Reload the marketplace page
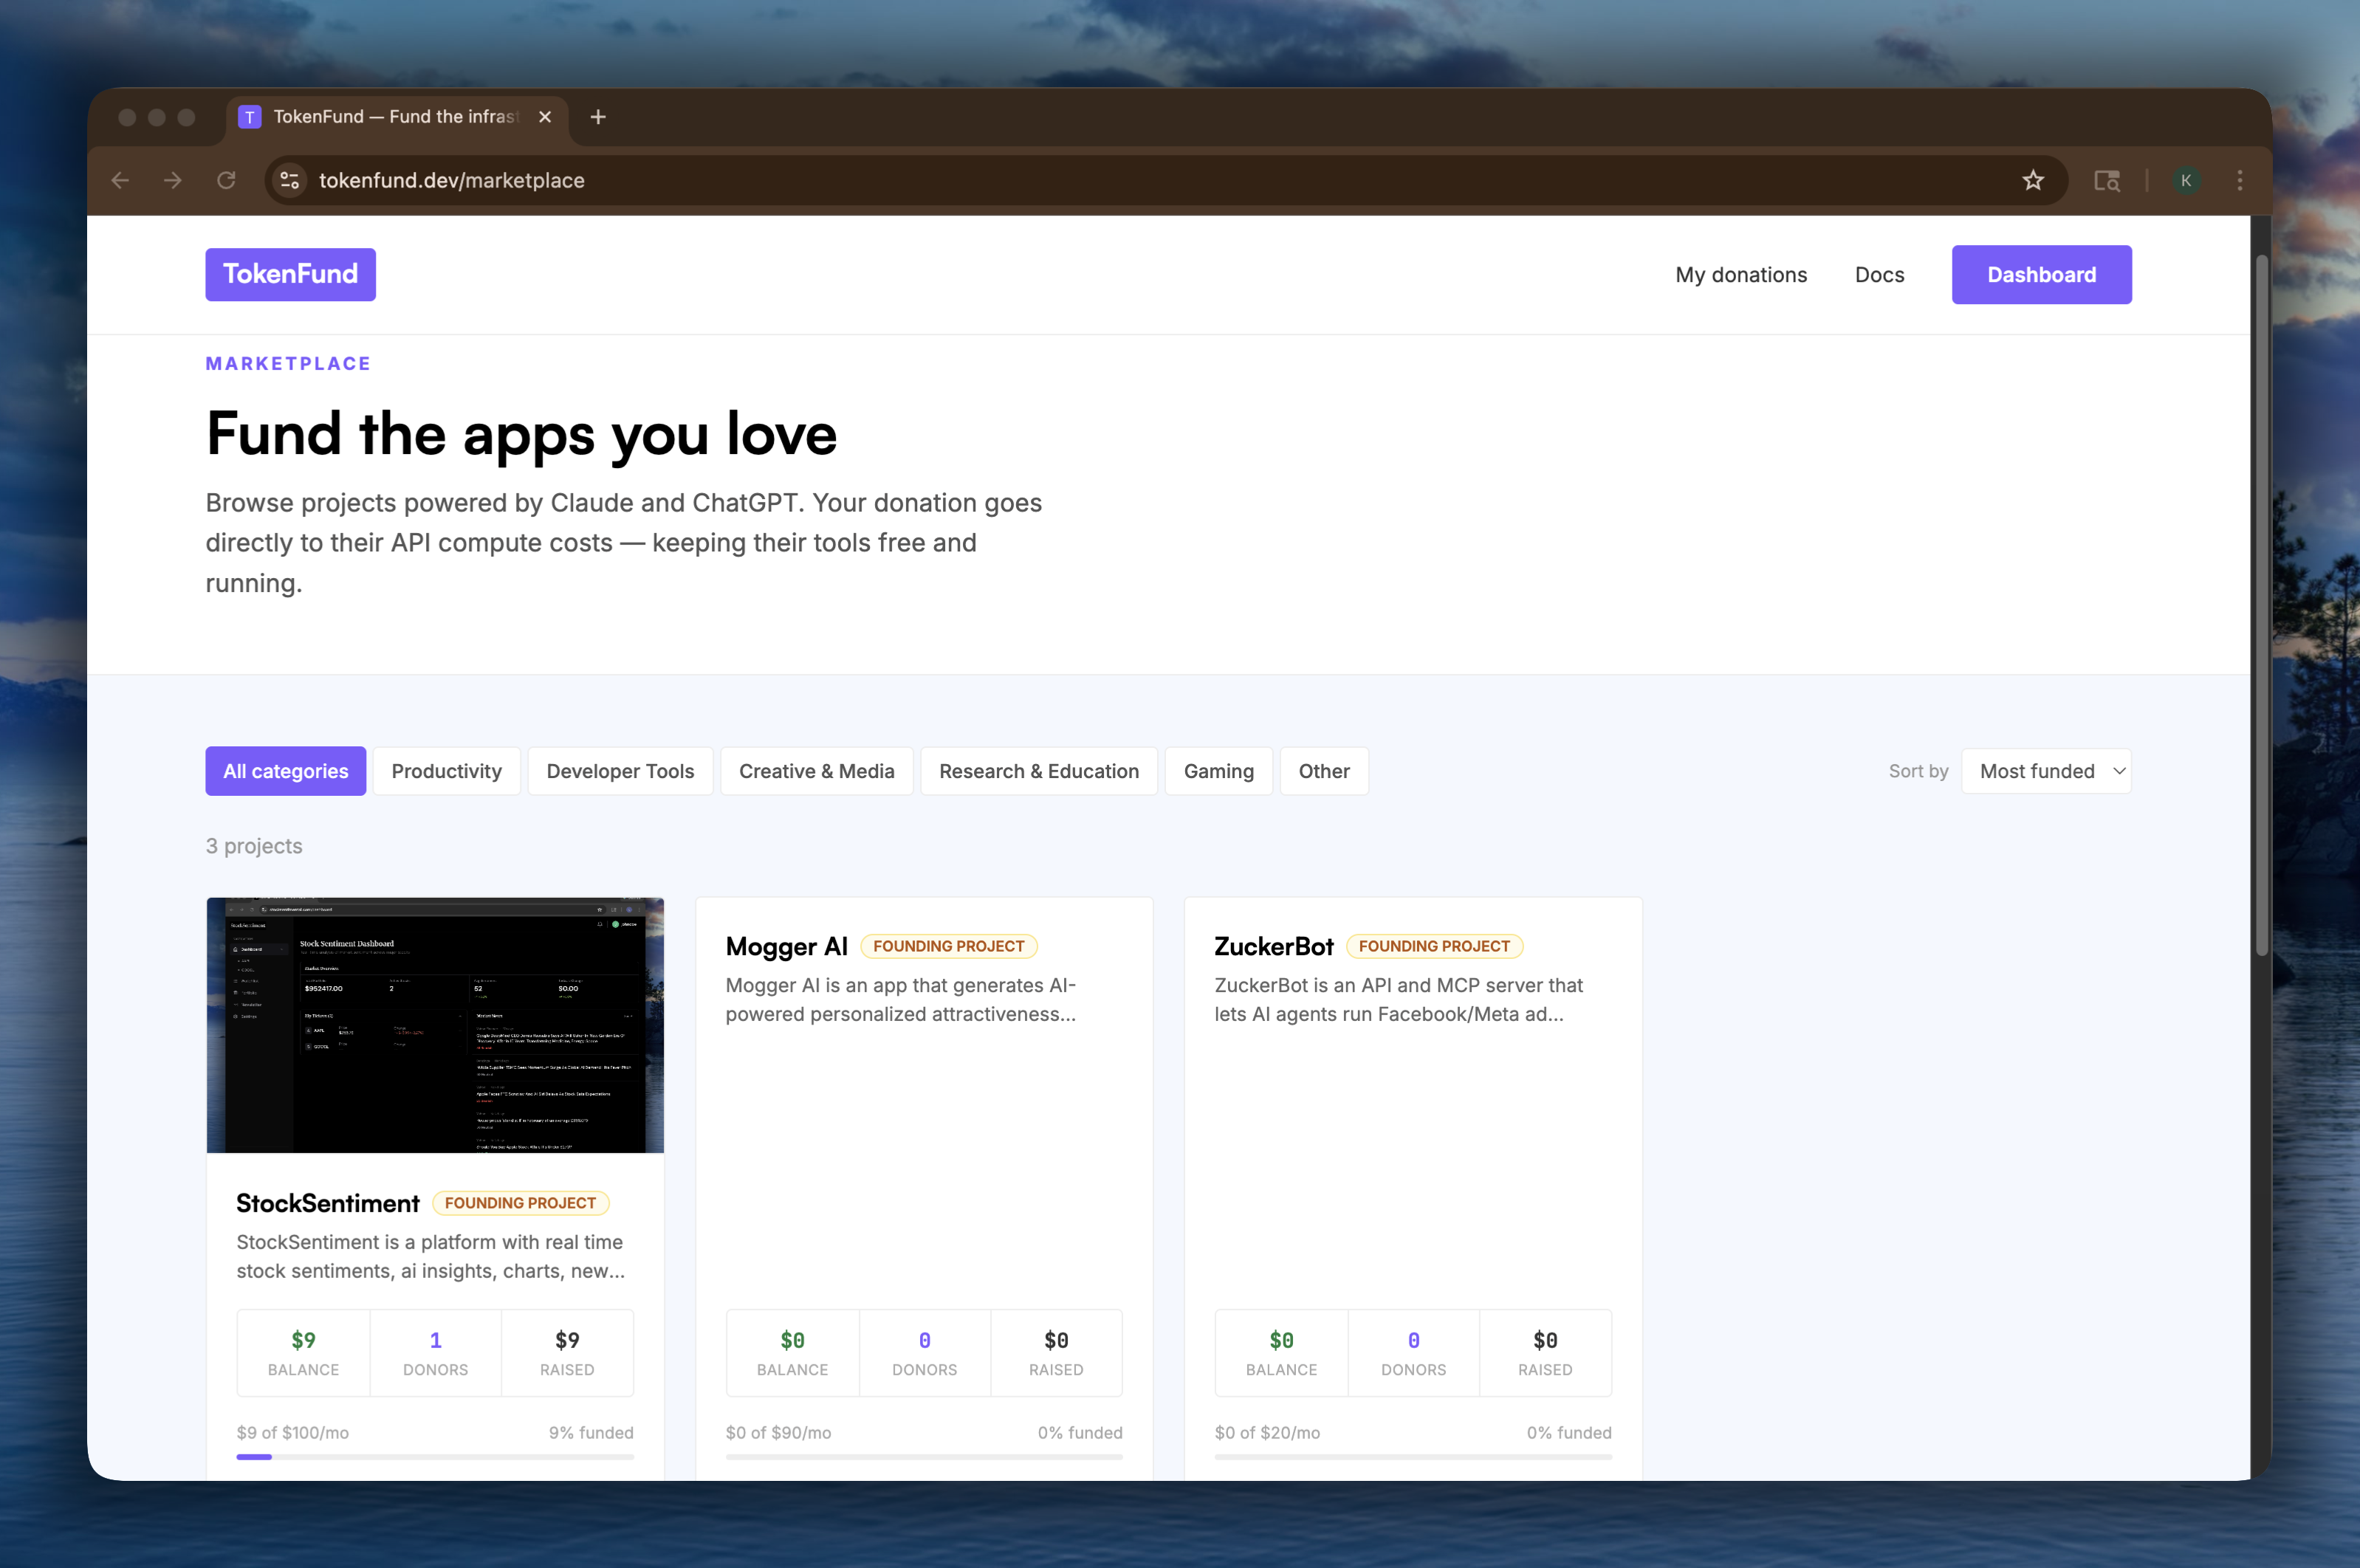Viewport: 2360px width, 1568px height. pyautogui.click(x=226, y=180)
